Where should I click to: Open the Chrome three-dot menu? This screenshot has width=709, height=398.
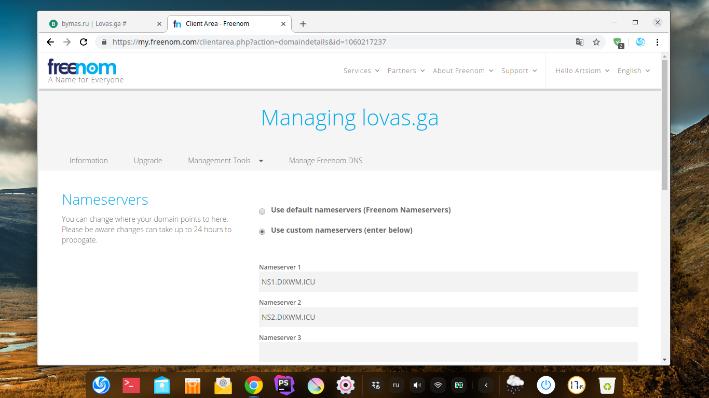[x=657, y=42]
